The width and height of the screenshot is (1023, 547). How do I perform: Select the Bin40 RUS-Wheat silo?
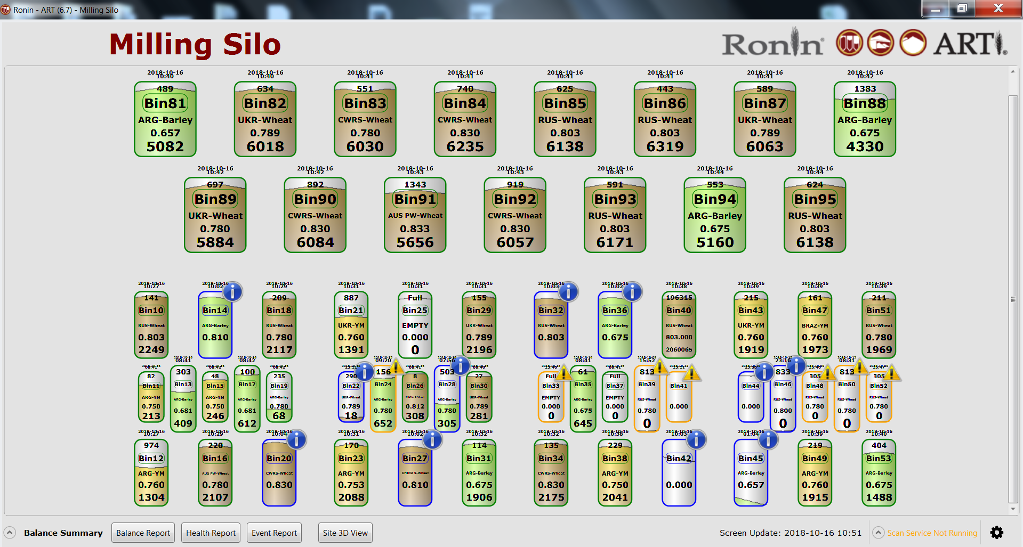coord(679,325)
